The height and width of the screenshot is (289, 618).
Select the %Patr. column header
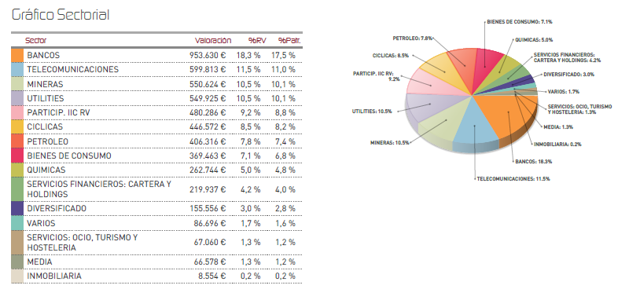pyautogui.click(x=289, y=41)
